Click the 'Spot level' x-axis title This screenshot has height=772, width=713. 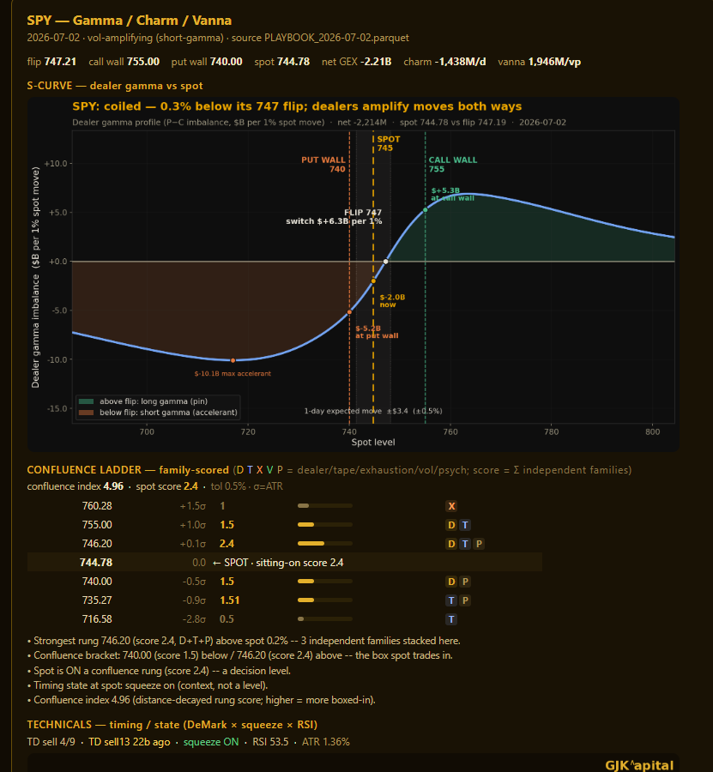click(x=372, y=442)
